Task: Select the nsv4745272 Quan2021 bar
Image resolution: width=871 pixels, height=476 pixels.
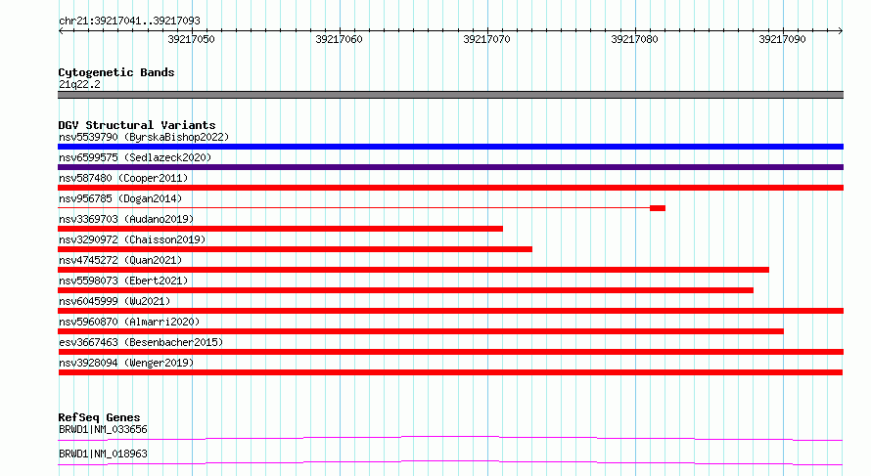Action: pyautogui.click(x=413, y=270)
